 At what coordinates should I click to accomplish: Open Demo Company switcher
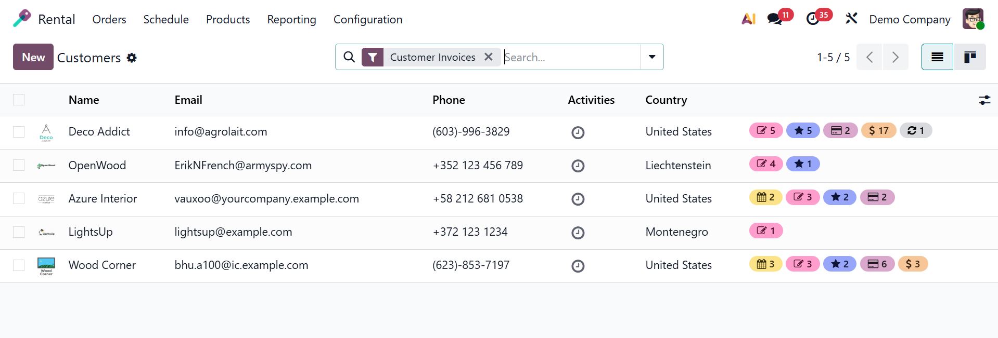[x=909, y=20]
